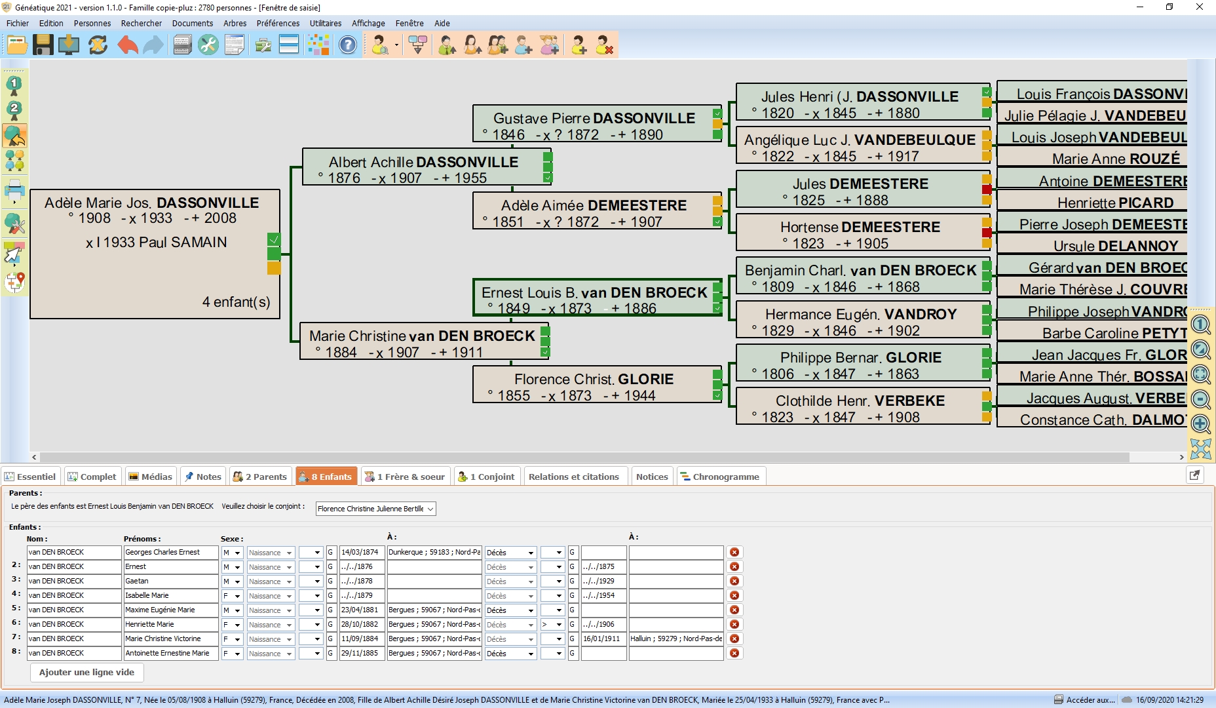Image resolution: width=1216 pixels, height=708 pixels.
Task: Open Naissance dropdown in Antoinette Ernestine Marie row
Action: [x=271, y=654]
